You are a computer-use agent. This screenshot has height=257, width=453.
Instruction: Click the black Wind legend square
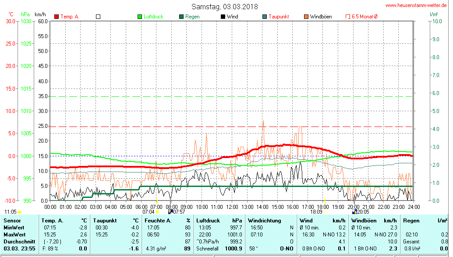(x=223, y=17)
